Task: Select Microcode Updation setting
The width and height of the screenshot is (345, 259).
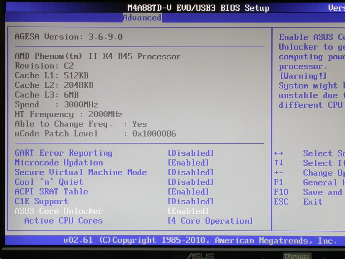Action: 59,163
